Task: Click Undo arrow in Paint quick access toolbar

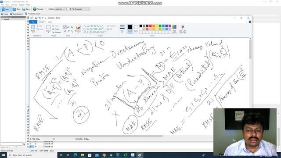Action: (40, 18)
